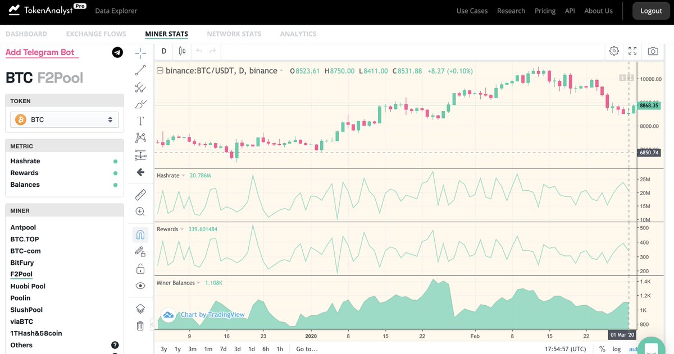Open the prediction and measurement tools
This screenshot has height=354, width=674.
pos(140,155)
